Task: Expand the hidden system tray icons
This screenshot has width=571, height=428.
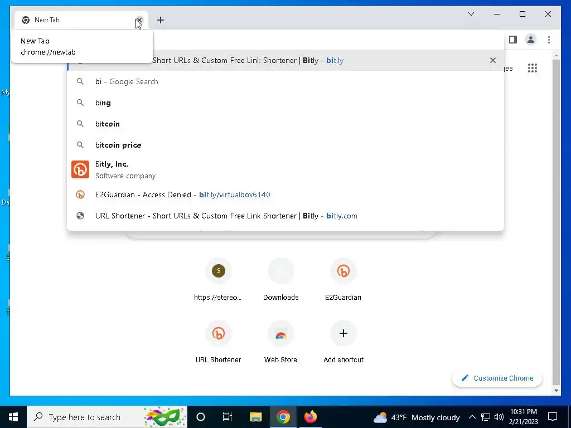Action: pos(472,417)
